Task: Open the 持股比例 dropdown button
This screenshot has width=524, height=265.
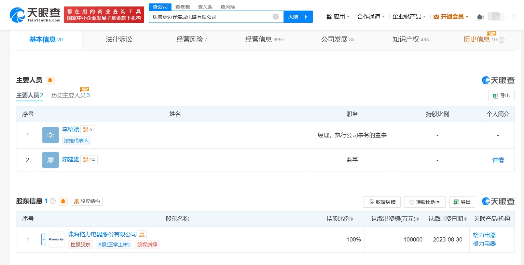Action: tap(425, 202)
